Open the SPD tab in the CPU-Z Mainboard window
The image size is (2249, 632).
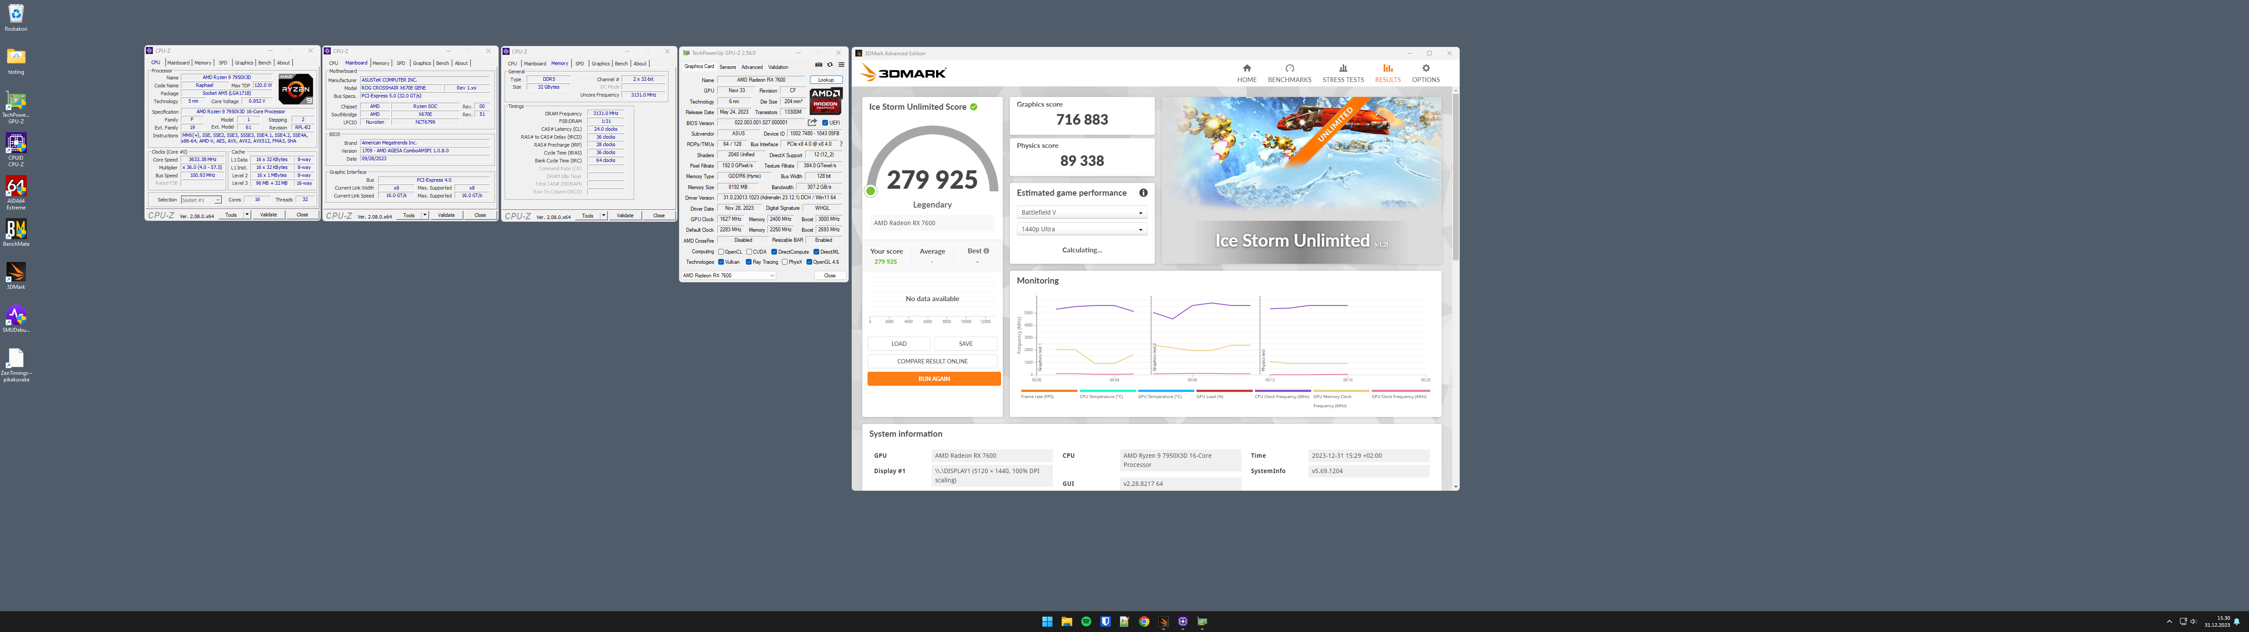click(401, 63)
